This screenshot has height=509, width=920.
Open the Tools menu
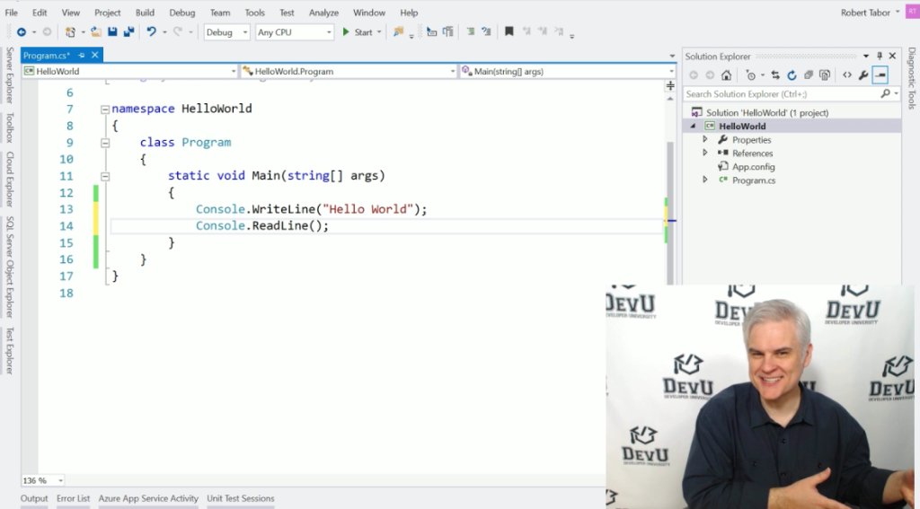[254, 13]
